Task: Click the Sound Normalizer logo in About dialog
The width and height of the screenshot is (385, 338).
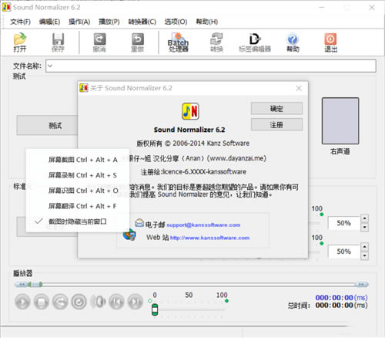Action: [190, 111]
